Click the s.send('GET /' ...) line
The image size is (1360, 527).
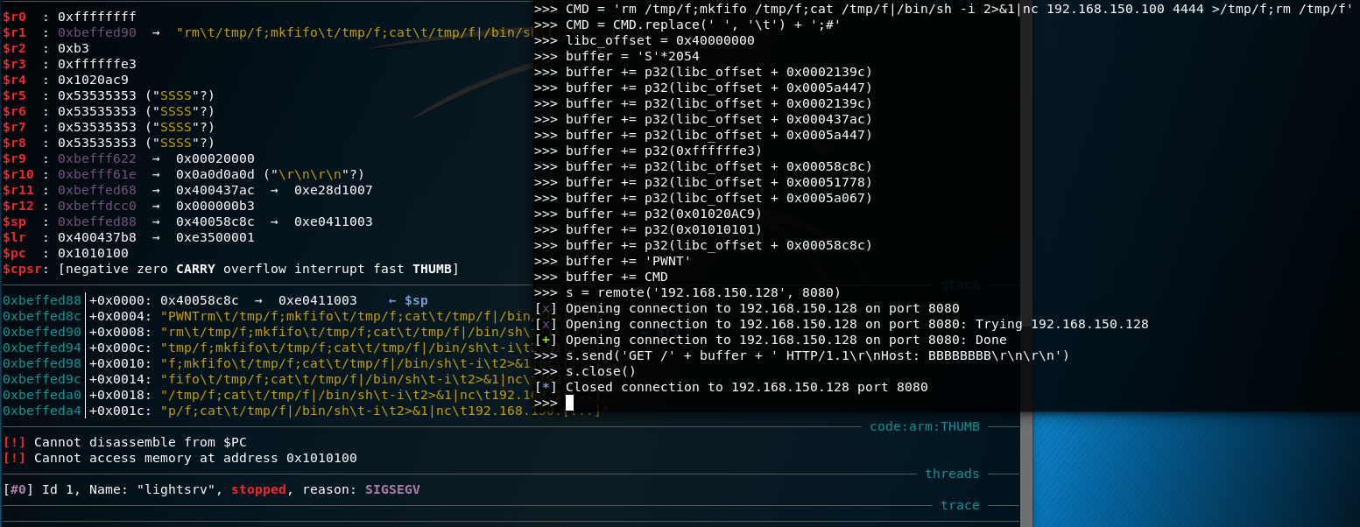coord(801,355)
